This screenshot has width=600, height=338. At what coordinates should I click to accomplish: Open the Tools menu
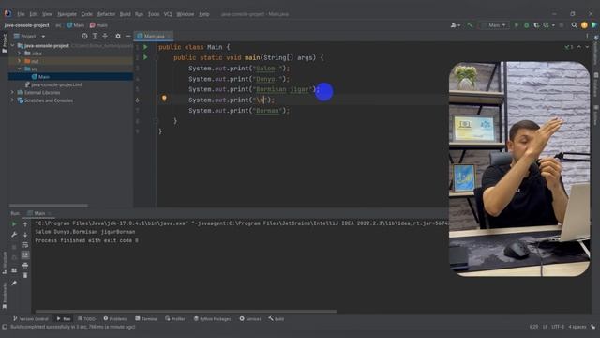tap(154, 14)
